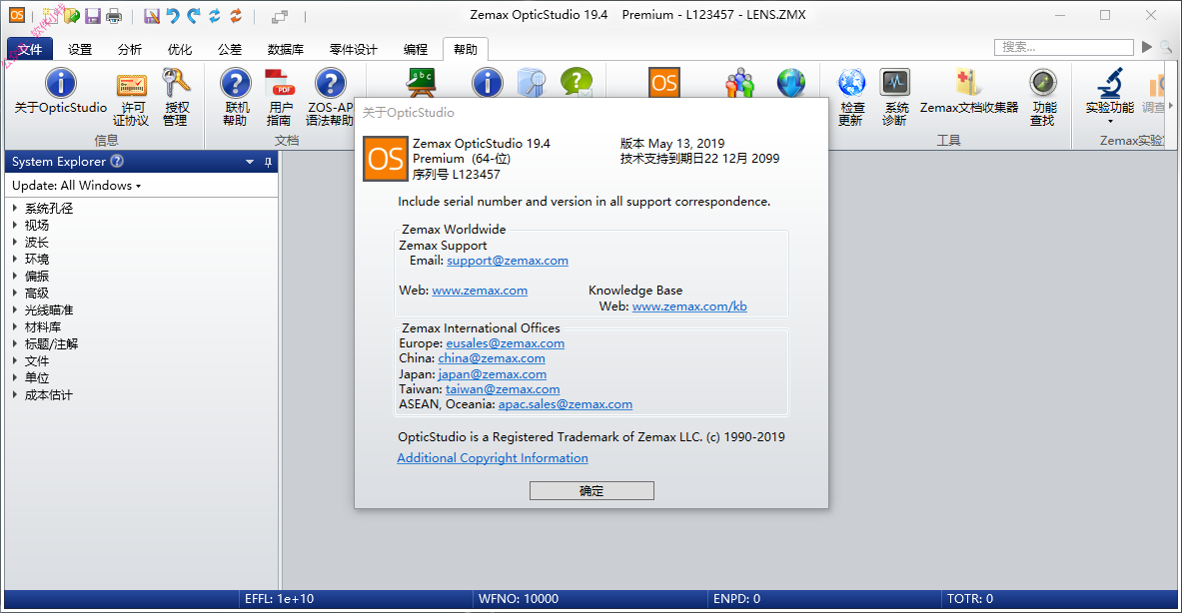Screen dimensions: 1182x613
Task: Expand the 环境 tree node
Action: pyautogui.click(x=15, y=259)
